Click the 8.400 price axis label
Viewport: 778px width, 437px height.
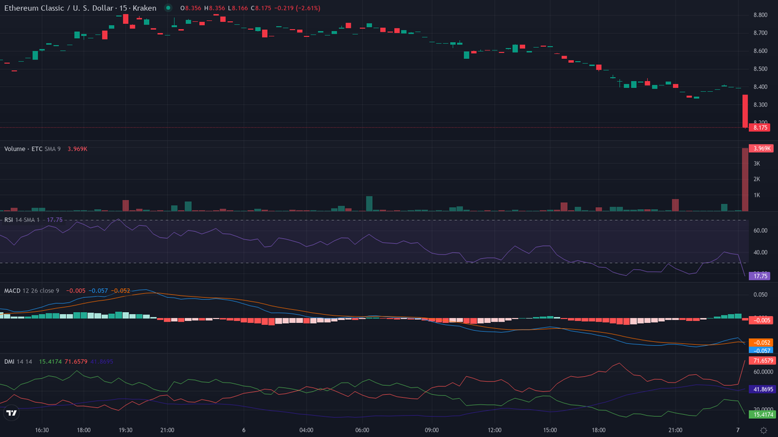(760, 87)
